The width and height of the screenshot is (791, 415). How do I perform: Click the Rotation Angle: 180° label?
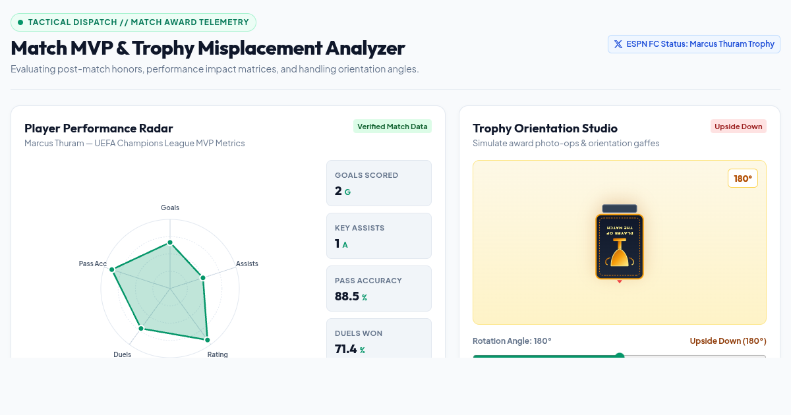click(x=512, y=341)
